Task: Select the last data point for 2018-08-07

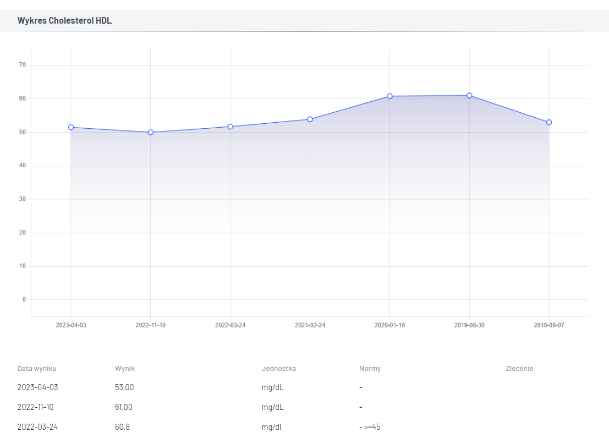Action: coord(549,122)
